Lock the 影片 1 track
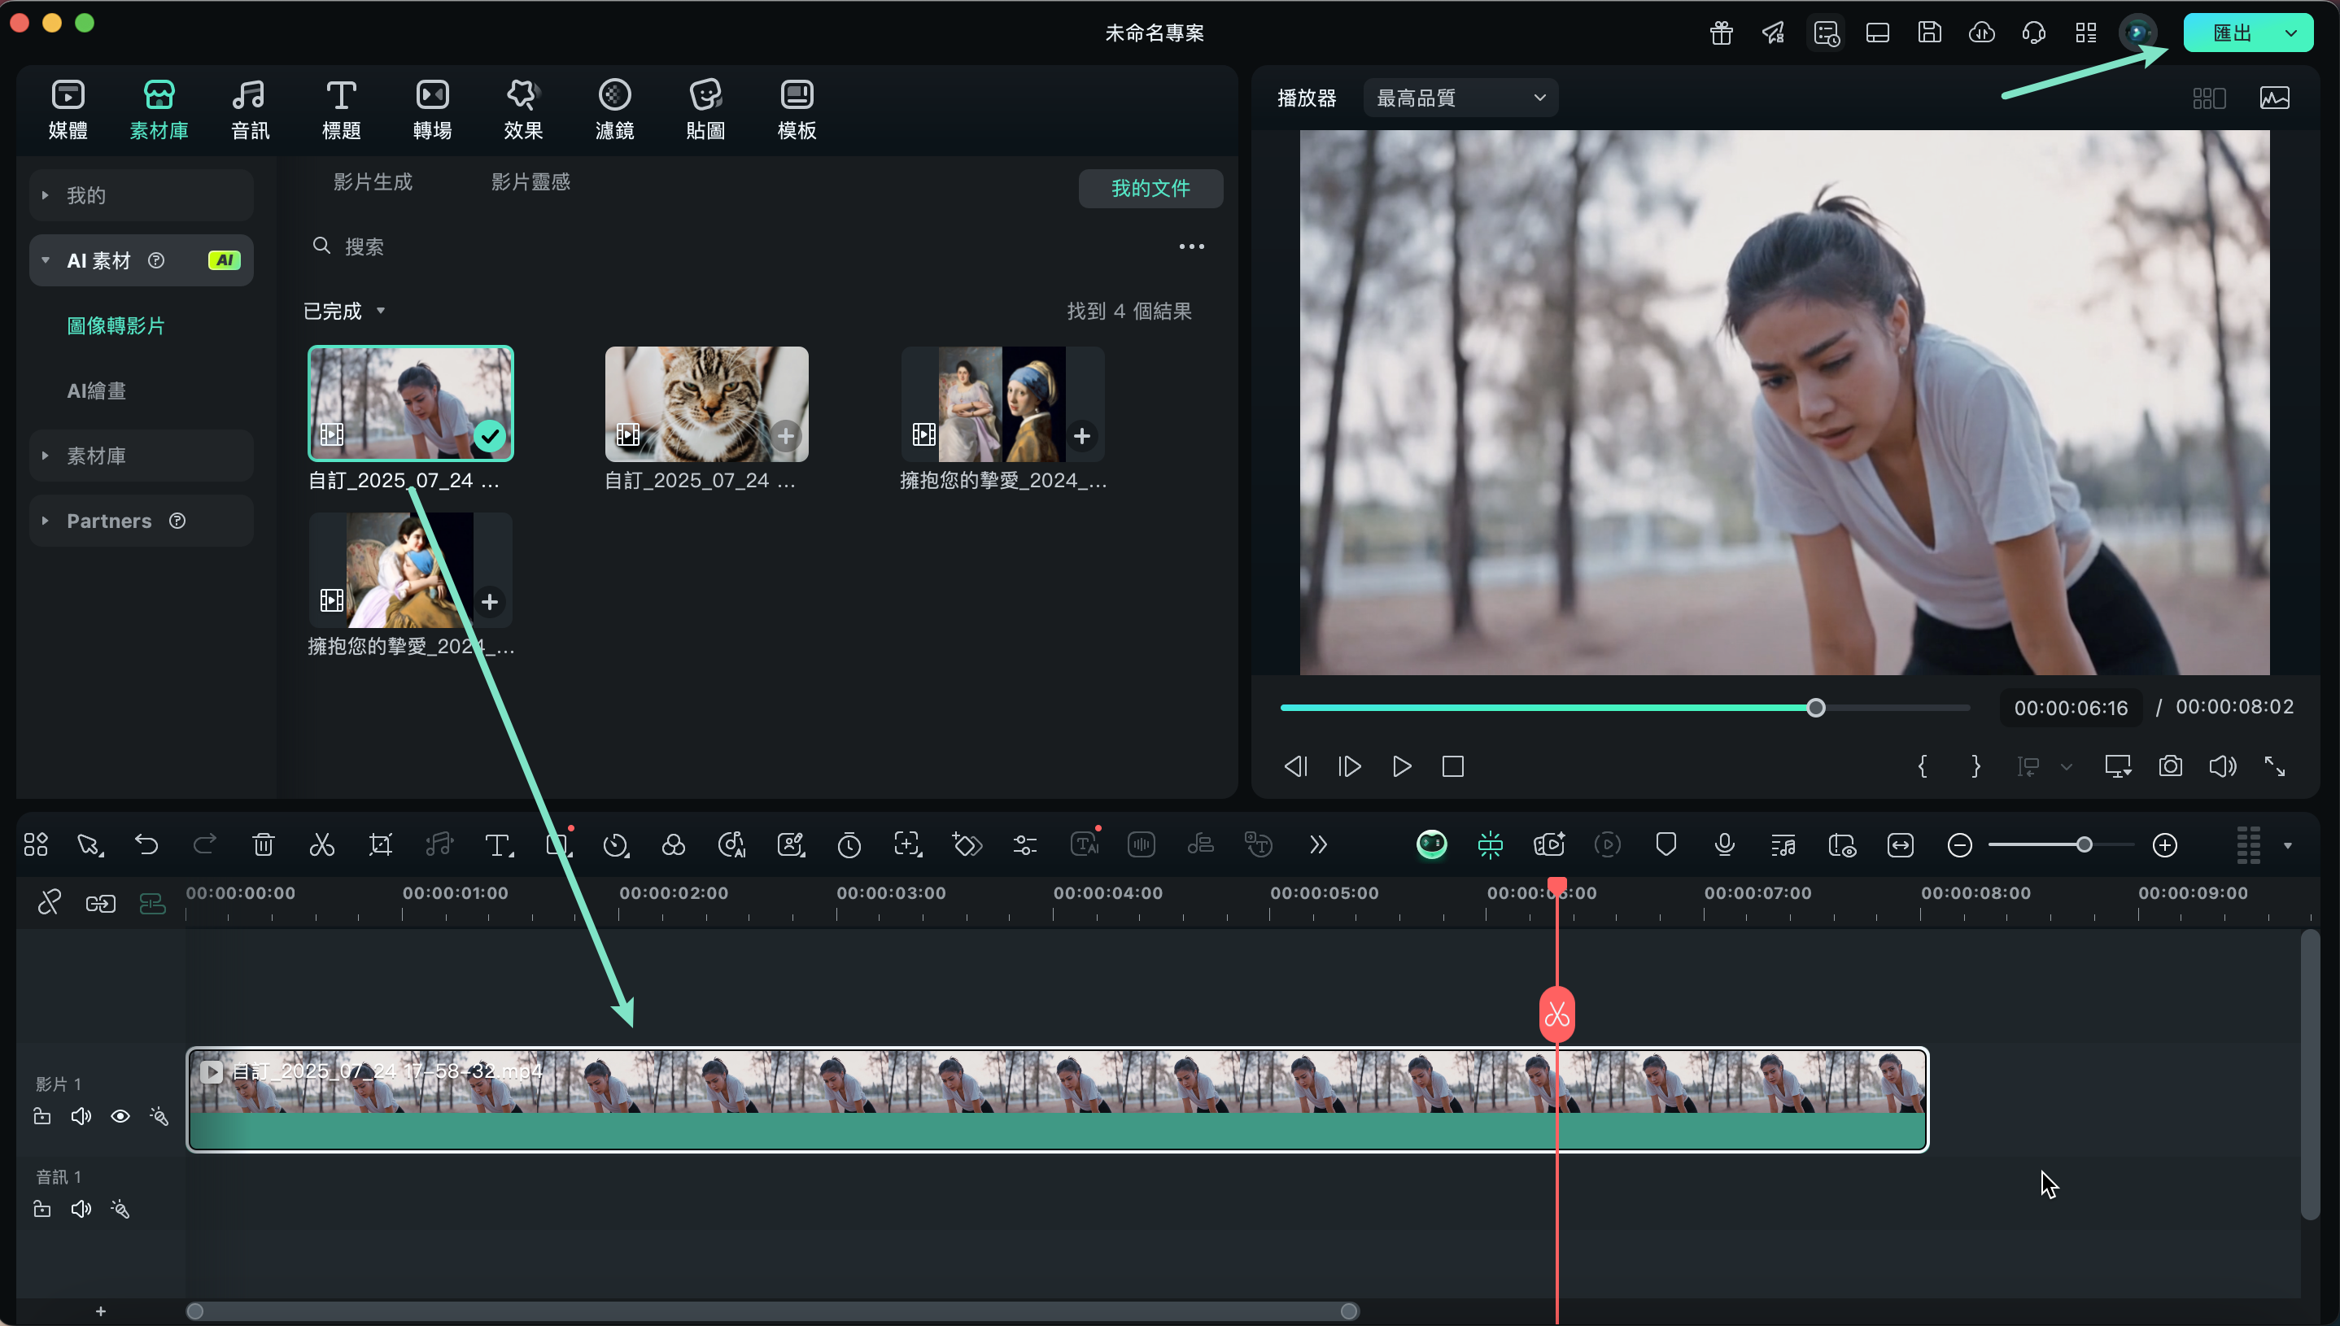This screenshot has height=1326, width=2340. tap(41, 1117)
